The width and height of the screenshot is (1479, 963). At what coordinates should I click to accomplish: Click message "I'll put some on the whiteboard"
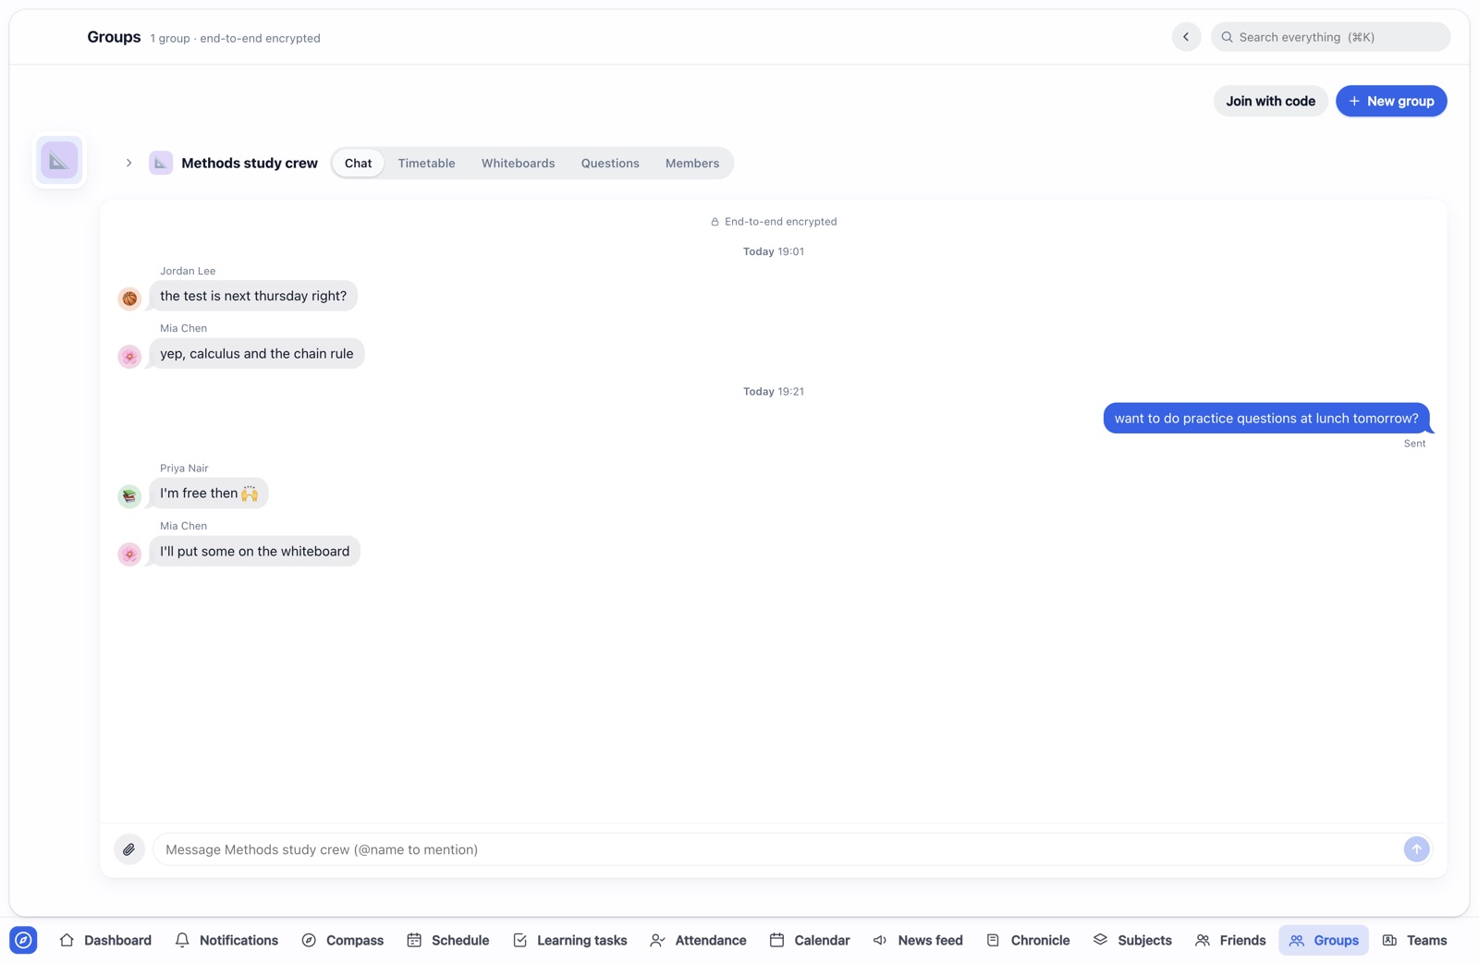pos(255,551)
